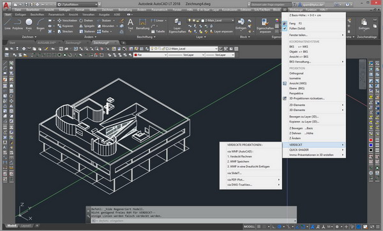Click the Strecken stretch tool
This screenshot has width=383, height=231.
click(x=65, y=31)
